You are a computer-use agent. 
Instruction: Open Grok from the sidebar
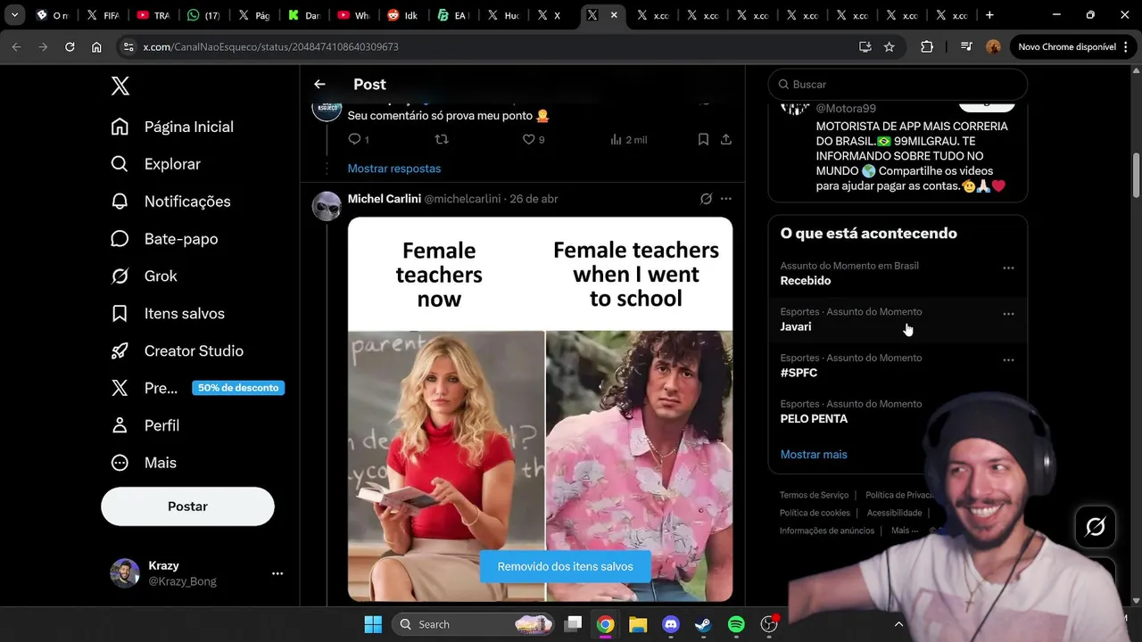click(144, 276)
